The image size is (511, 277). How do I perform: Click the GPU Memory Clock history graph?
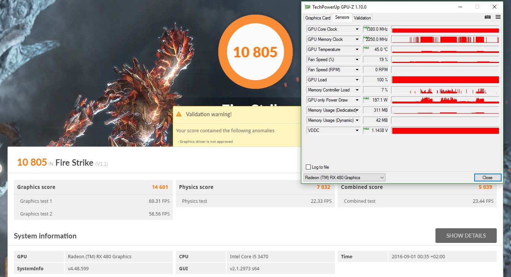445,39
